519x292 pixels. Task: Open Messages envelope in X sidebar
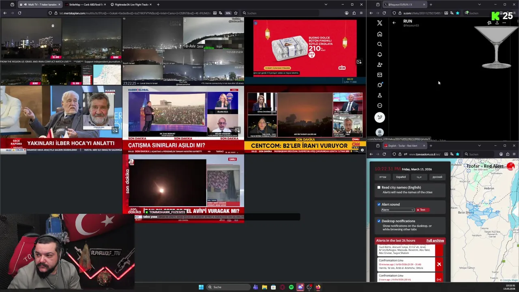(x=380, y=75)
